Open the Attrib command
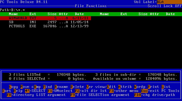The image size is (182, 101). tap(125, 87)
